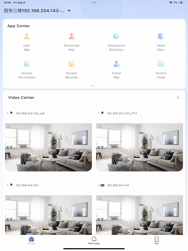The image size is (188, 251).
Task: Open the Access Permission key icon
Action: pyautogui.click(x=27, y=64)
